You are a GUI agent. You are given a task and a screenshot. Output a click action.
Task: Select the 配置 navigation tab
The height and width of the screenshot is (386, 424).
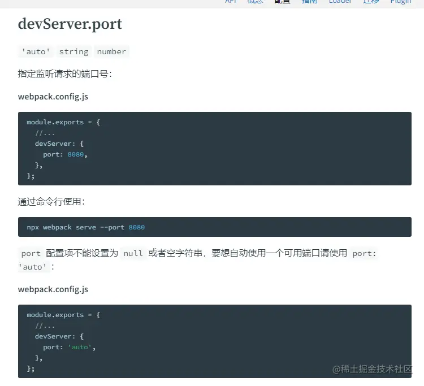[282, 2]
